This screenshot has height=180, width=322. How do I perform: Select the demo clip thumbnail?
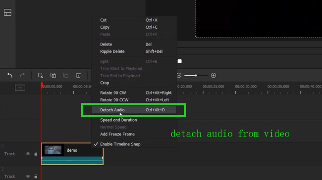coord(53,150)
